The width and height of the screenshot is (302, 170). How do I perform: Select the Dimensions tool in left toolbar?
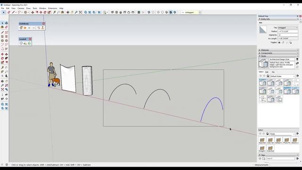click(x=6, y=68)
